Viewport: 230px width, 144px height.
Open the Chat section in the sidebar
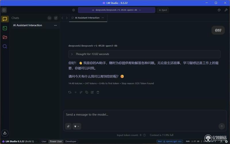click(x=5, y=19)
